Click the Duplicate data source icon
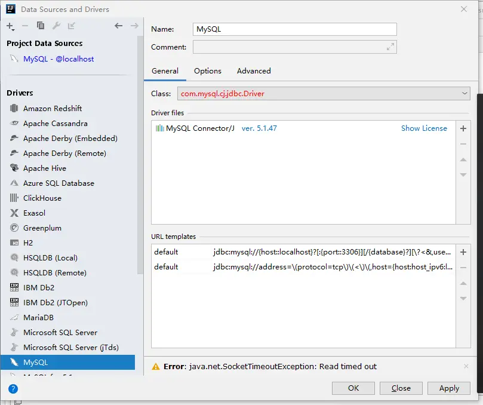This screenshot has height=405, width=483. pos(41,26)
